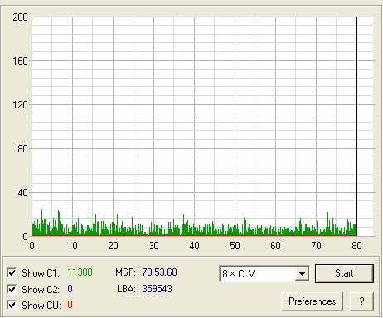Click the Show C1 label text
Viewport: 383px width, 318px height.
[41, 273]
